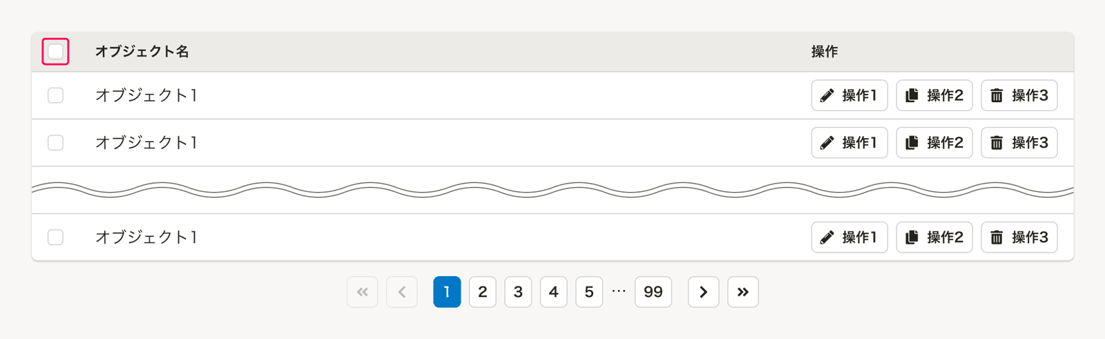Check the first row's オブジェクト1 checkbox
This screenshot has height=339, width=1105.
point(55,95)
